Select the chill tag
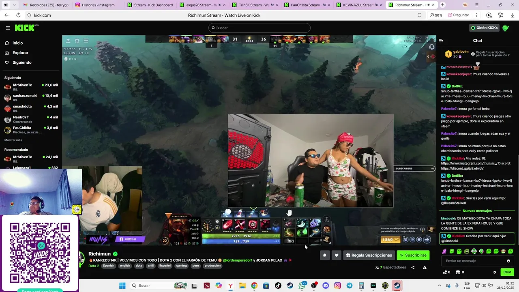The image size is (519, 292). click(151, 266)
